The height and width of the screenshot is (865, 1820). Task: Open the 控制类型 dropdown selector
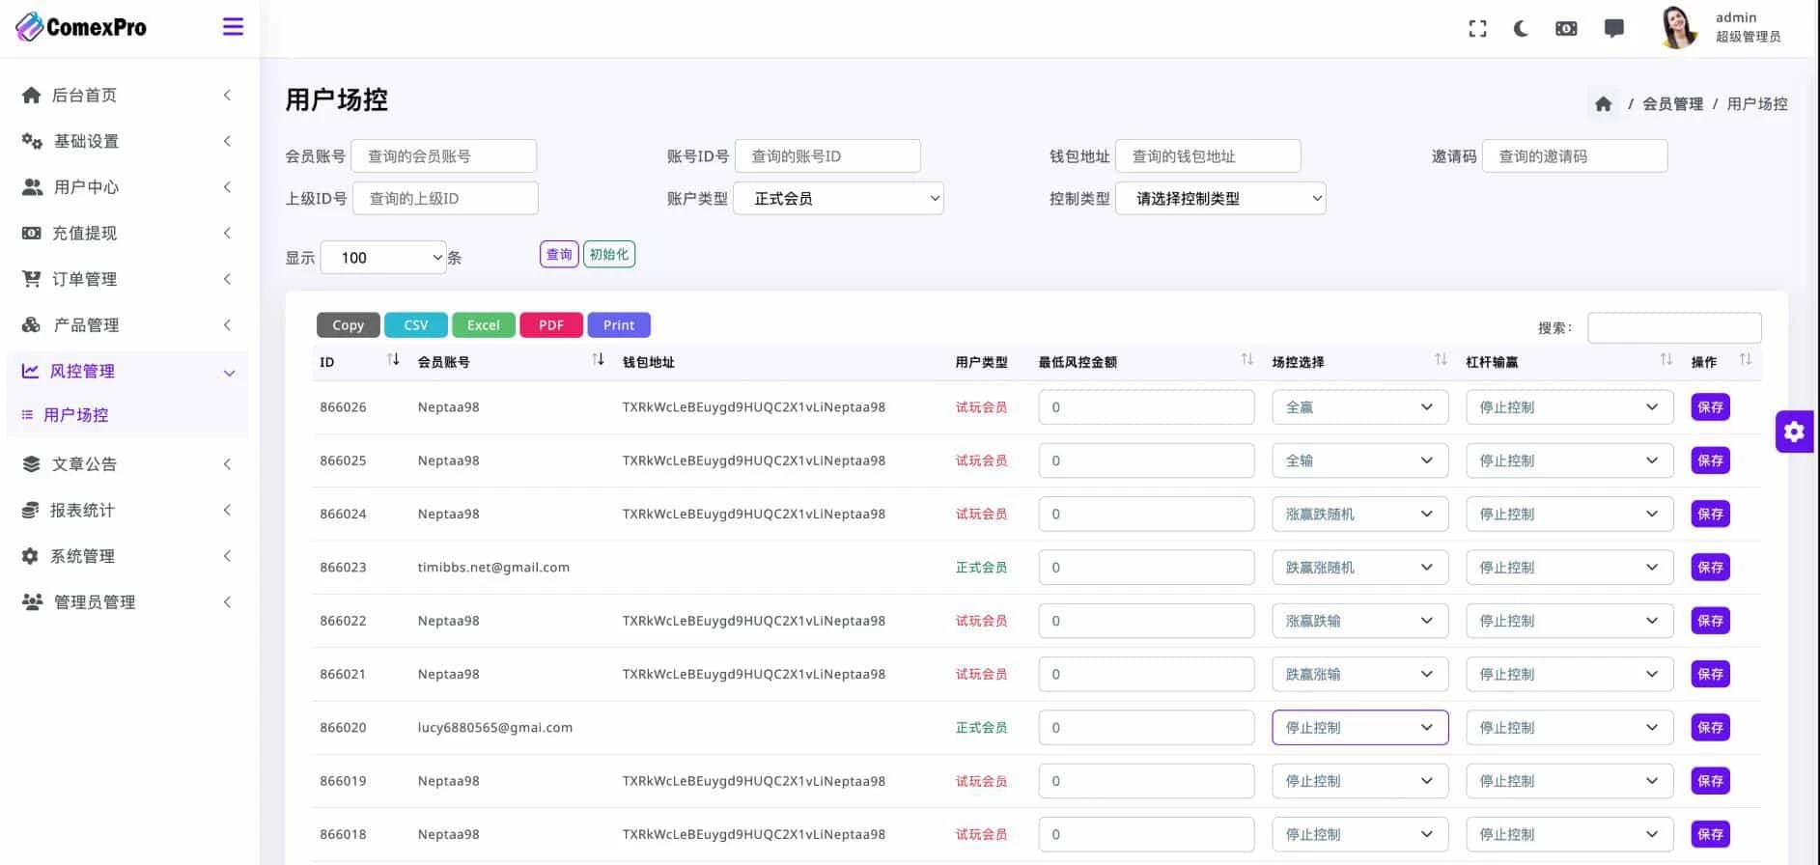tap(1219, 199)
